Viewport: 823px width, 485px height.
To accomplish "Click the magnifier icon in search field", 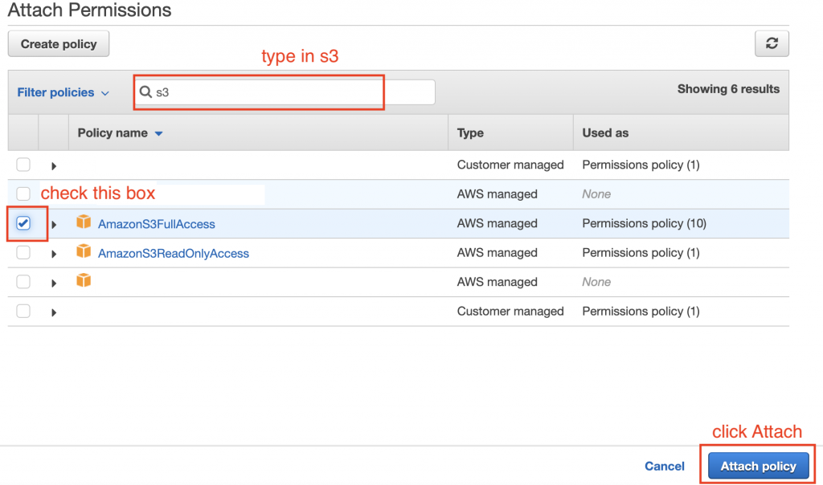I will point(145,92).
